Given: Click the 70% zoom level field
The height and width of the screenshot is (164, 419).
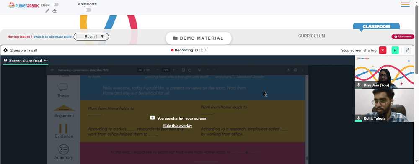Looking at the screenshot, I should [166, 70].
